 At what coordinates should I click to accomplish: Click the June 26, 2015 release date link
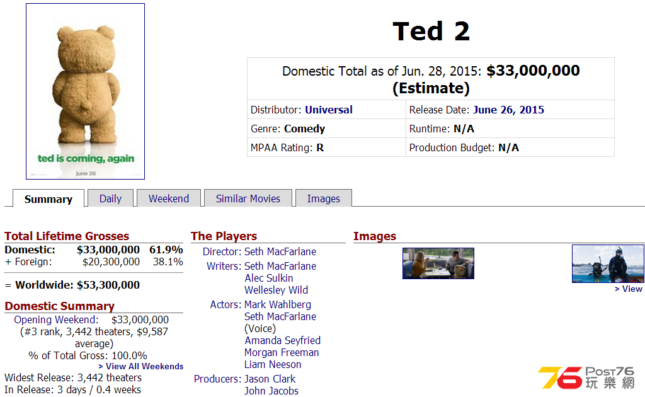point(508,110)
